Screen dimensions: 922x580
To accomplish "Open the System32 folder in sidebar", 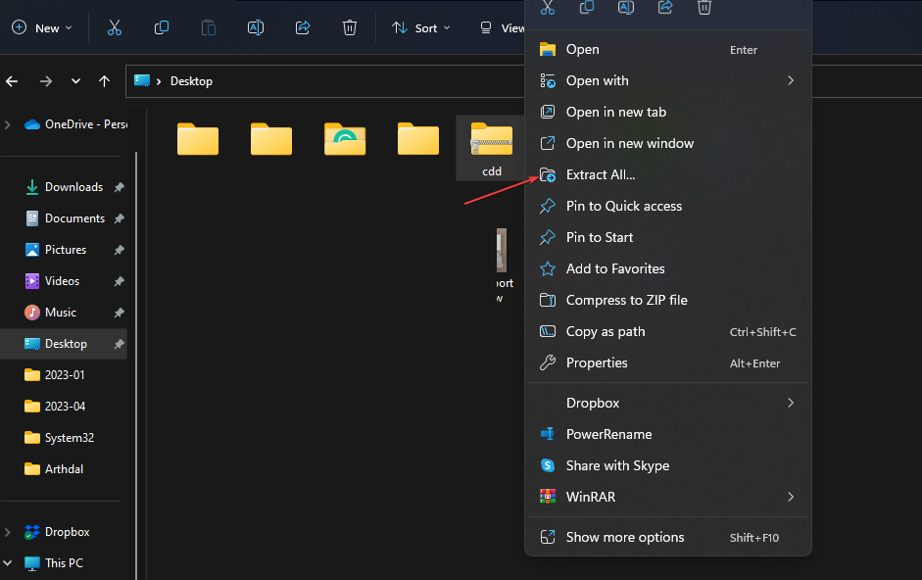I will (x=69, y=438).
